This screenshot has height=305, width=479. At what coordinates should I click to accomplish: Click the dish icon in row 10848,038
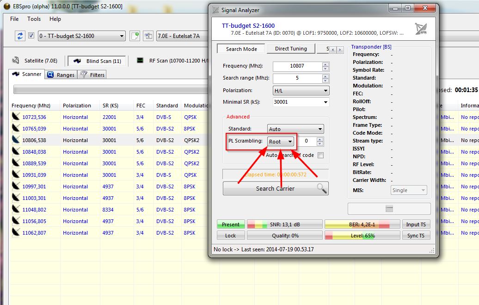pos(16,151)
